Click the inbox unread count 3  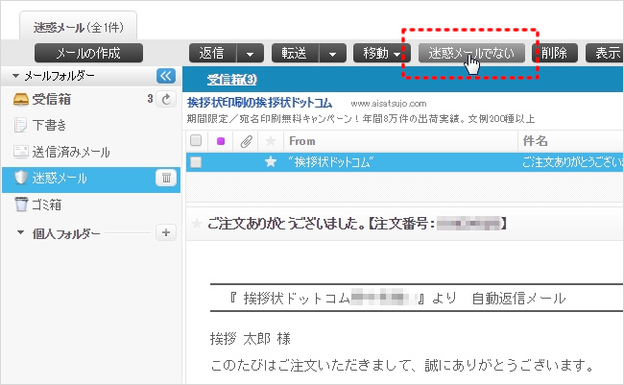[x=150, y=99]
